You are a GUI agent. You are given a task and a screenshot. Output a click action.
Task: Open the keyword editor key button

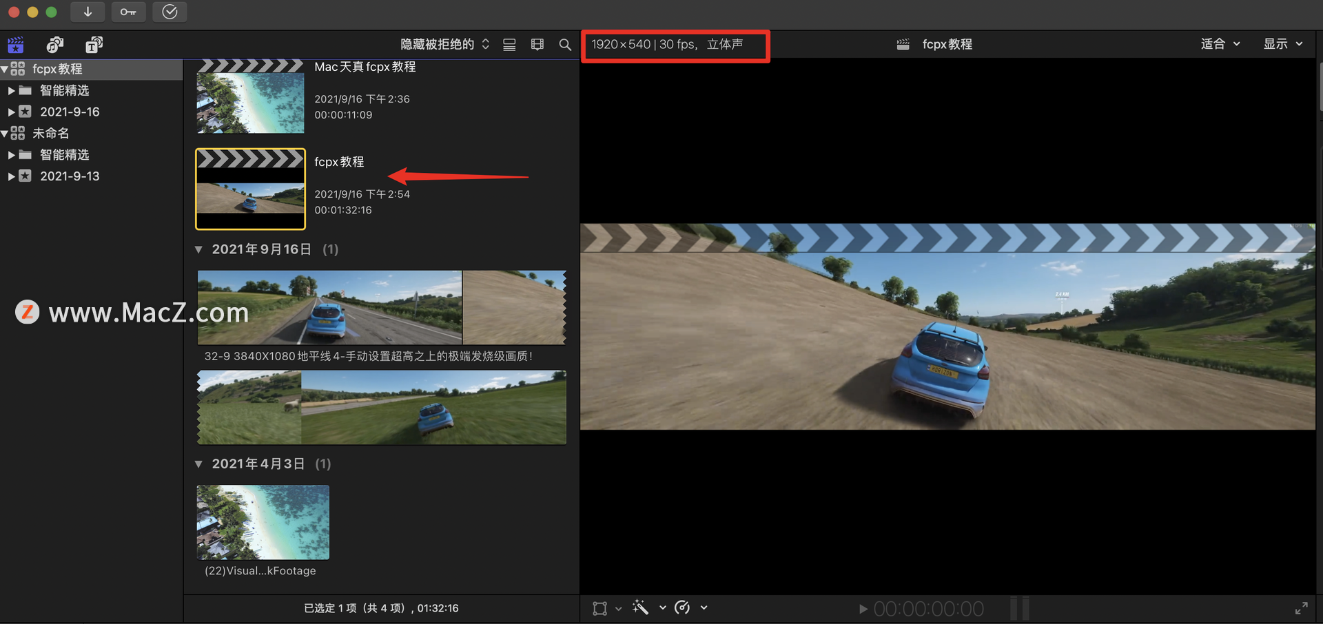[x=129, y=12]
